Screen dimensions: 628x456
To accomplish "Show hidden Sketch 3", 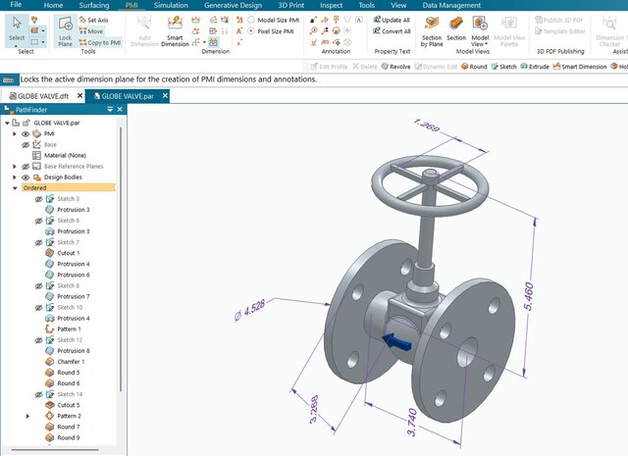I will click(x=39, y=199).
